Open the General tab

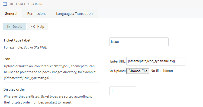[x=11, y=14]
